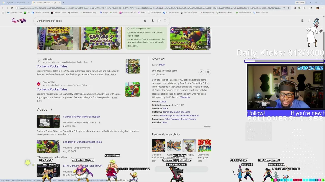Open the Game Boy platform link
The width and height of the screenshot is (325, 182).
(x=168, y=112)
